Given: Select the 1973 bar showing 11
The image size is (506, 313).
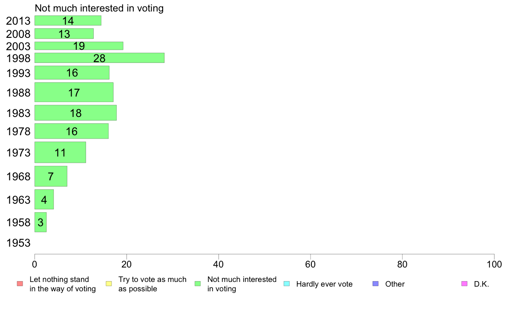Looking at the screenshot, I should click(x=60, y=152).
